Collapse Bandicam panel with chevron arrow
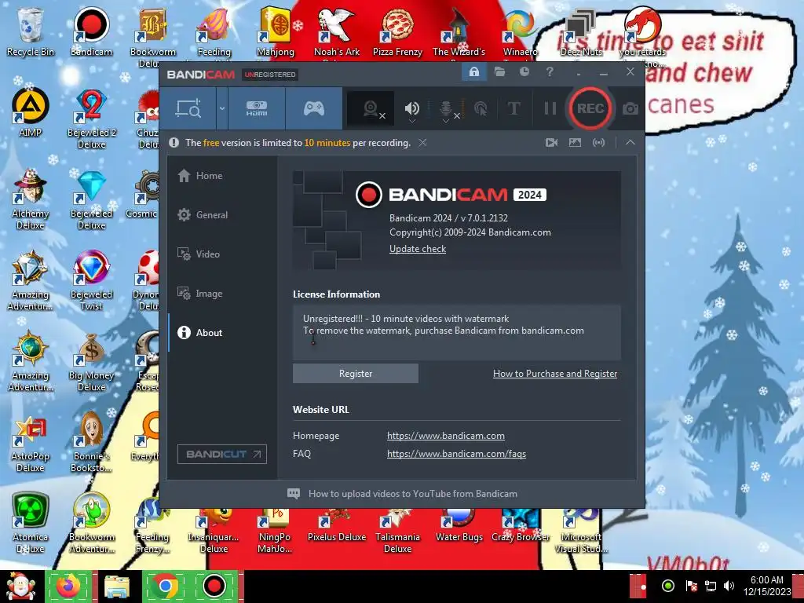This screenshot has width=804, height=603. 630,143
